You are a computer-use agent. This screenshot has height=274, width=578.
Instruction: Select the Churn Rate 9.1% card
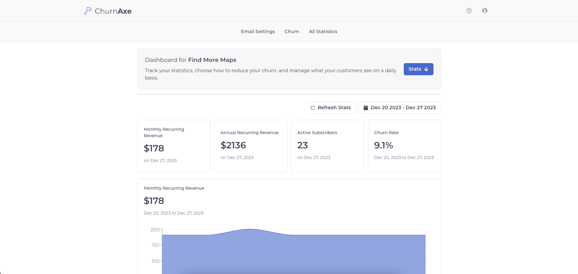point(404,146)
